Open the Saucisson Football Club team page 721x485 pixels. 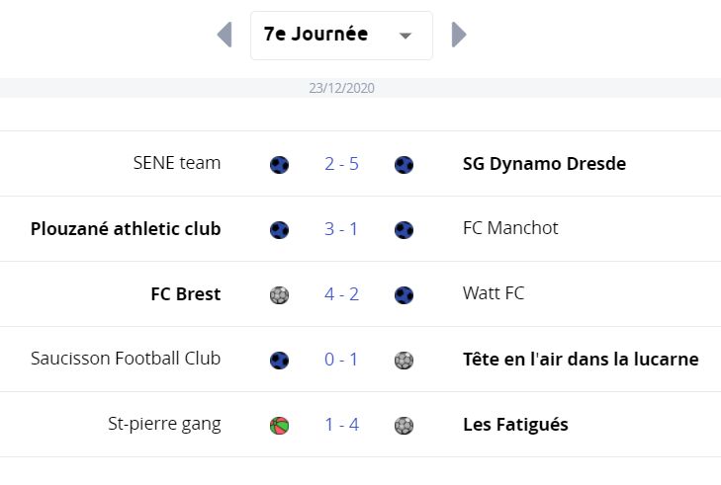point(126,359)
